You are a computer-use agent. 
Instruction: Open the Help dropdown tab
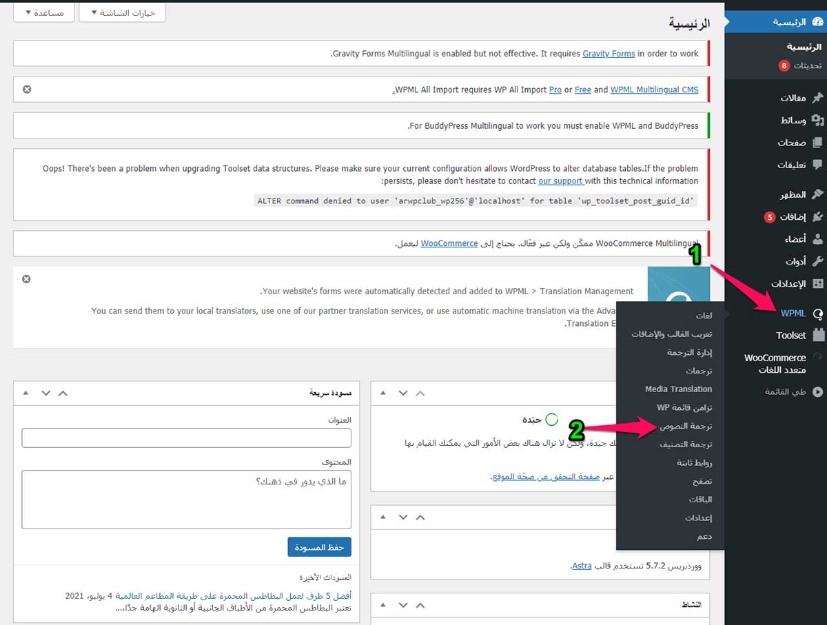pyautogui.click(x=43, y=13)
